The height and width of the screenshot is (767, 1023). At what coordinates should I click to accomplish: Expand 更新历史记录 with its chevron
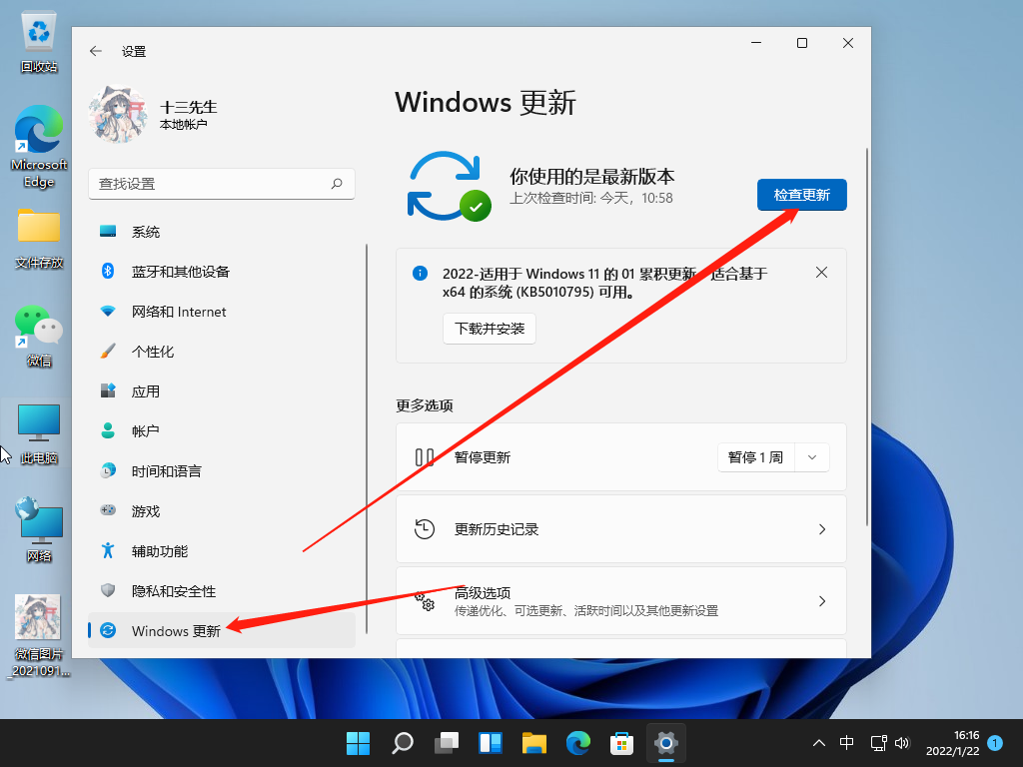pyautogui.click(x=821, y=529)
